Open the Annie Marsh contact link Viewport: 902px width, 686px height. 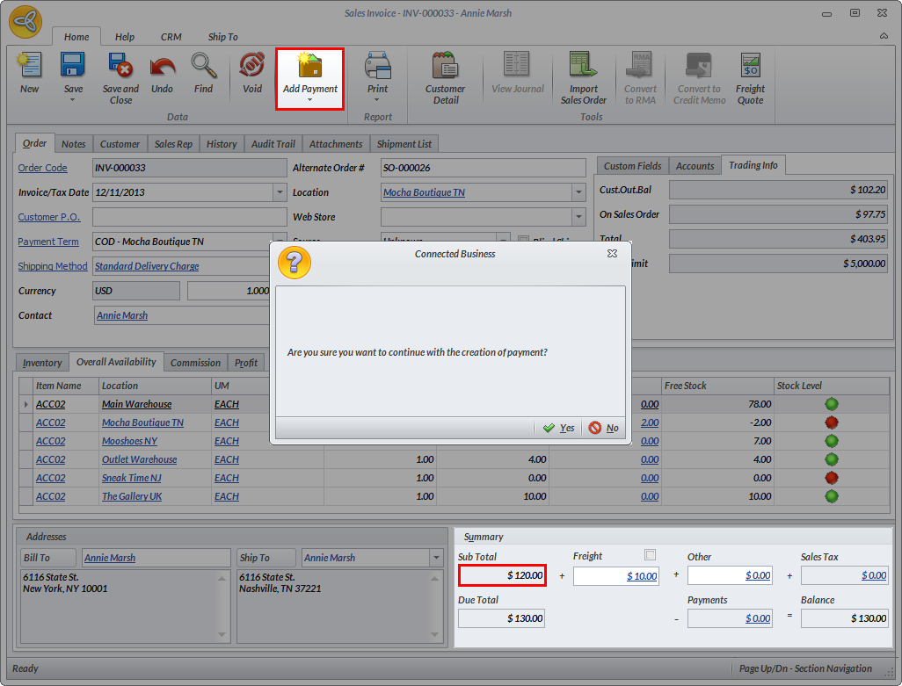pyautogui.click(x=122, y=315)
